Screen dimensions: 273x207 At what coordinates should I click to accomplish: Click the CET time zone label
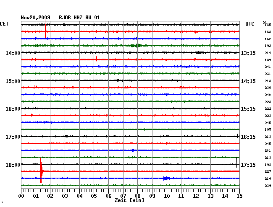[4, 24]
